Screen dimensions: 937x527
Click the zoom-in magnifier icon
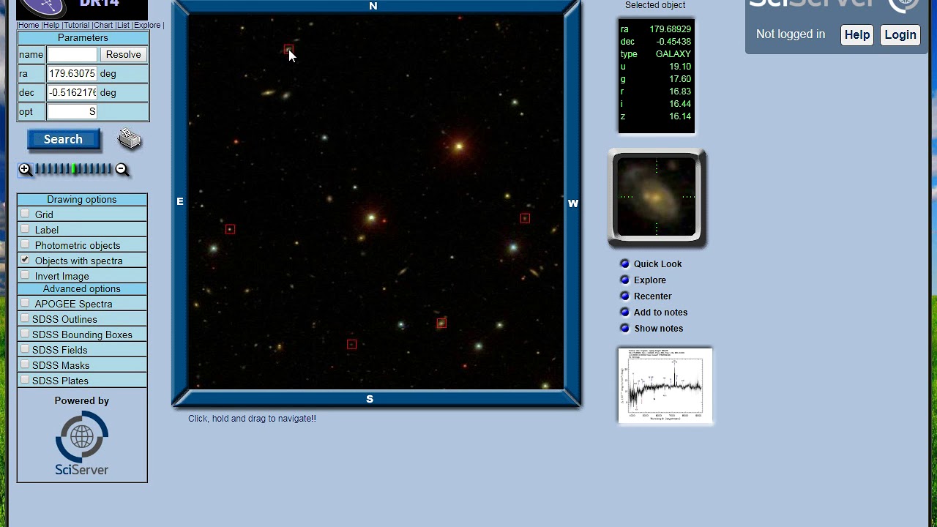tap(26, 170)
